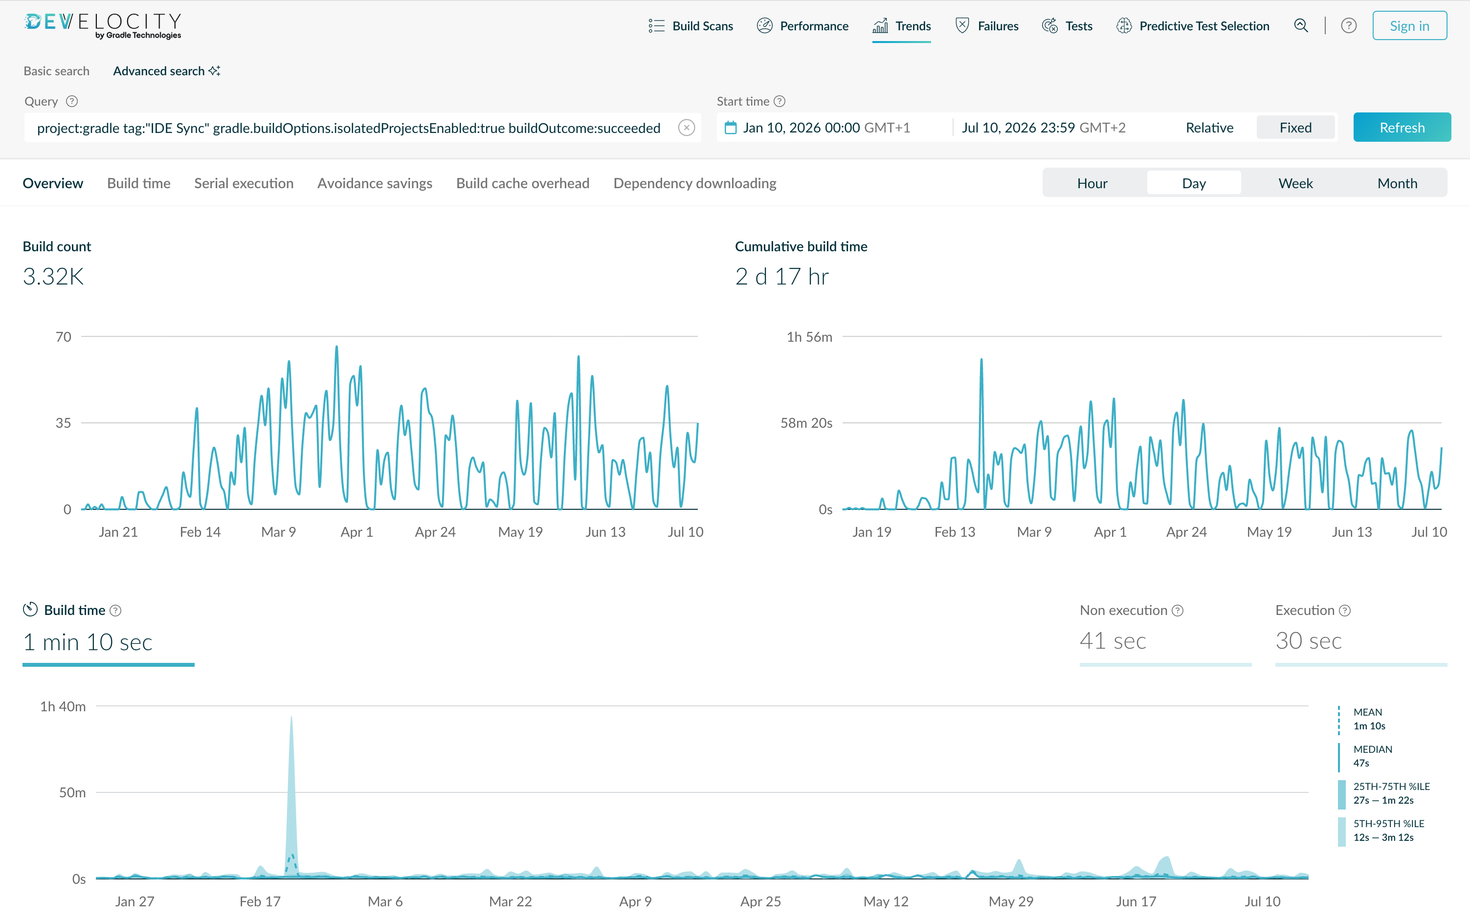1470x920 pixels.
Task: Go to Tests page
Action: tap(1068, 25)
